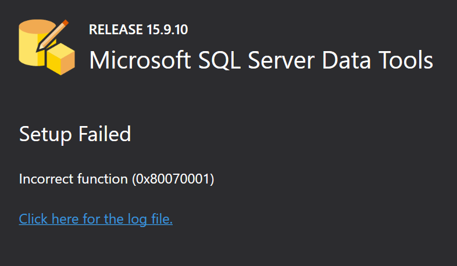The image size is (457, 266).
Task: Click the yellow cube in the logo
Action: (x=61, y=59)
